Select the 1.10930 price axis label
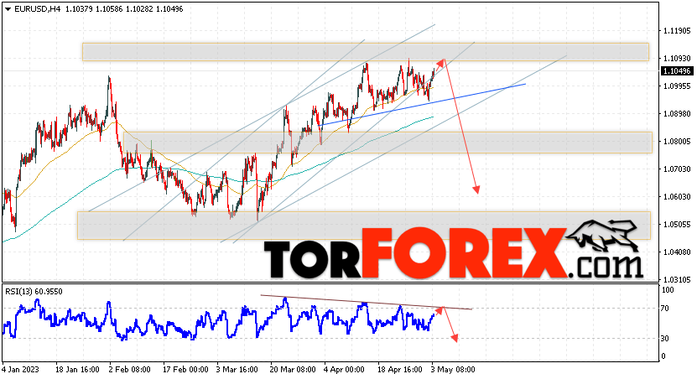Viewport: 697px width, 379px height. tap(677, 59)
